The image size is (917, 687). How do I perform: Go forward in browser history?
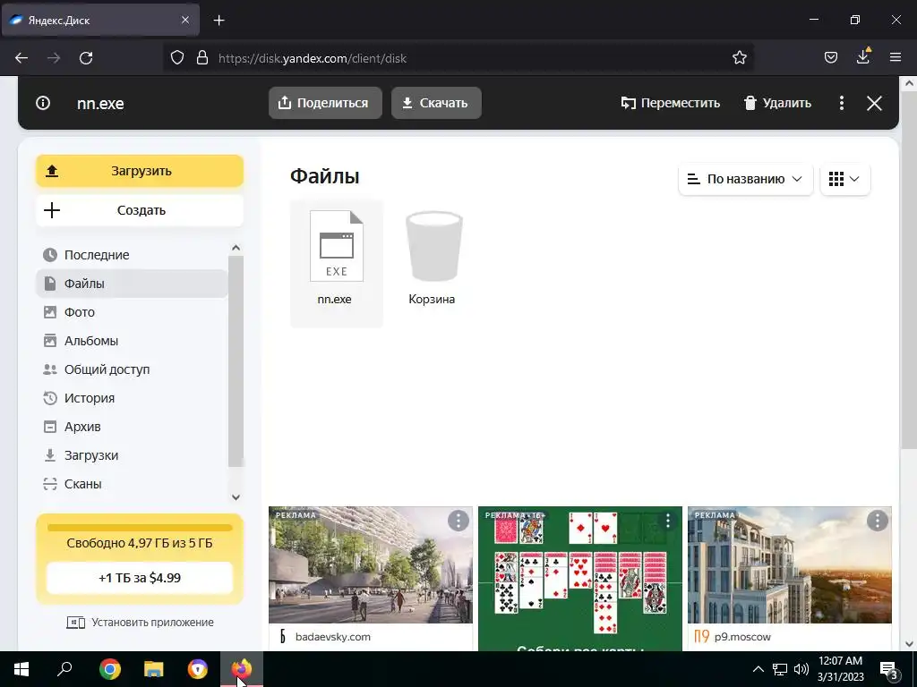[54, 58]
